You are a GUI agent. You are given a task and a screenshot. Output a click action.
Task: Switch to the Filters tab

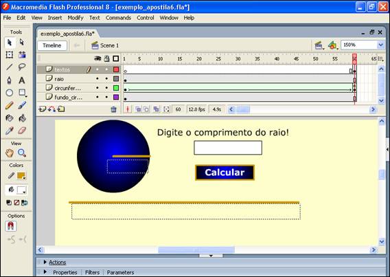(x=92, y=272)
